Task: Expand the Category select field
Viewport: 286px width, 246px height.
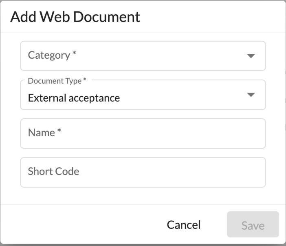Action: coord(143,56)
